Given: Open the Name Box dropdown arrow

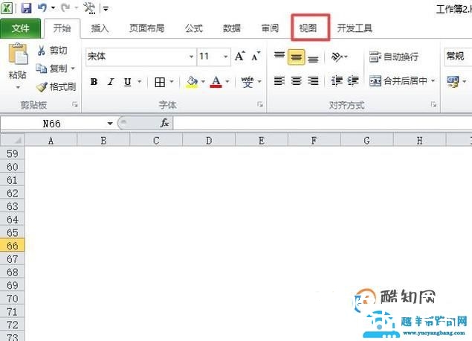Looking at the screenshot, I should tap(110, 124).
